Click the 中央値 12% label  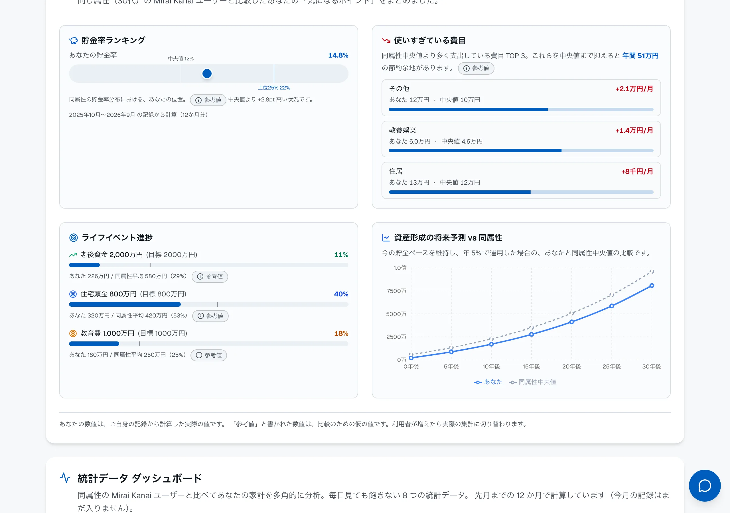[x=181, y=59]
